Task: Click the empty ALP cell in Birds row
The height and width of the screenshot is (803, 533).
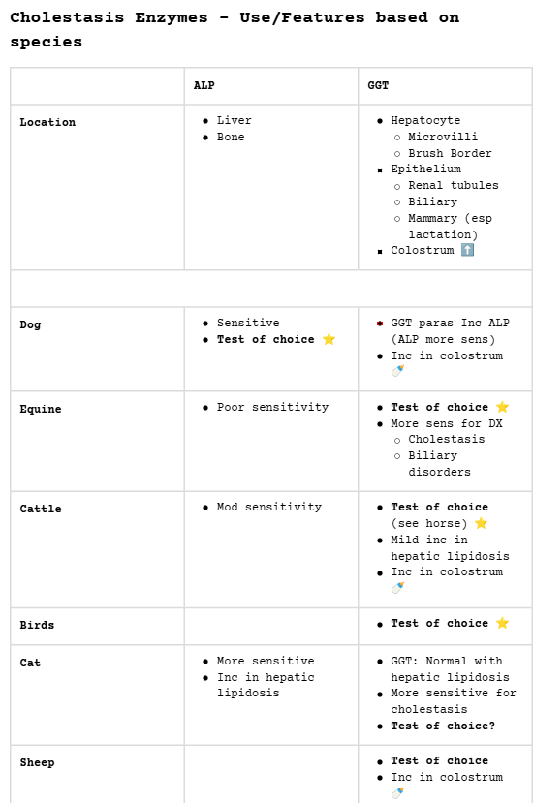Action: click(x=271, y=627)
